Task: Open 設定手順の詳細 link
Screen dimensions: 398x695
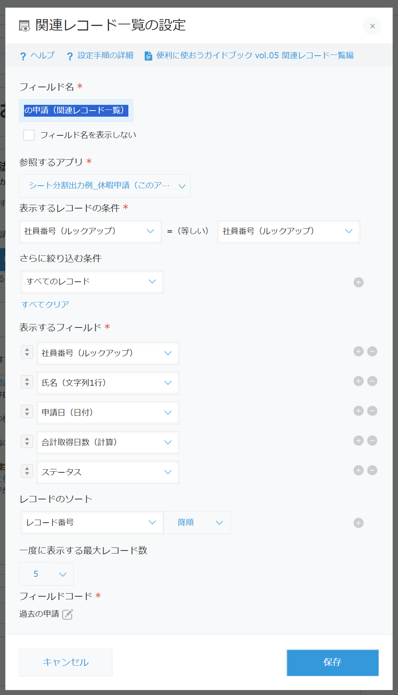Action: (x=100, y=56)
